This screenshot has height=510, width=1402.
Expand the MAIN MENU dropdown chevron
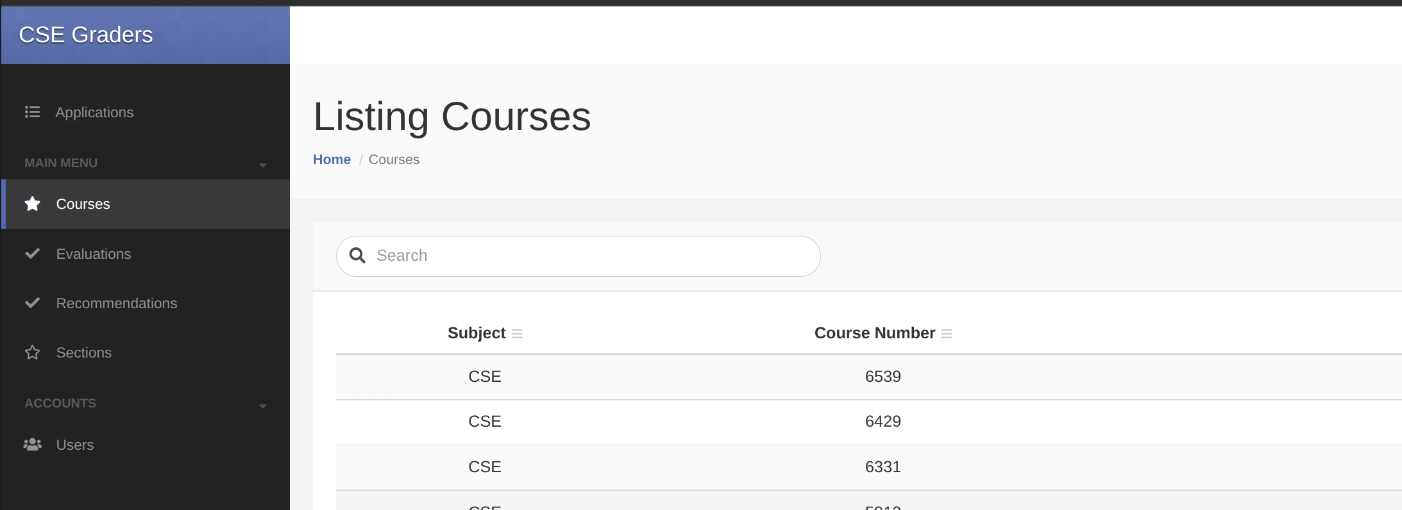click(x=263, y=165)
